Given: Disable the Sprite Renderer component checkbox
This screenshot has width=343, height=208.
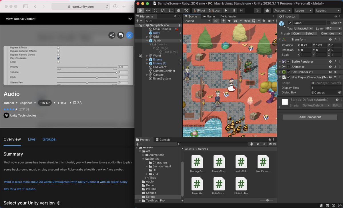Looking at the screenshot, I should (288, 62).
